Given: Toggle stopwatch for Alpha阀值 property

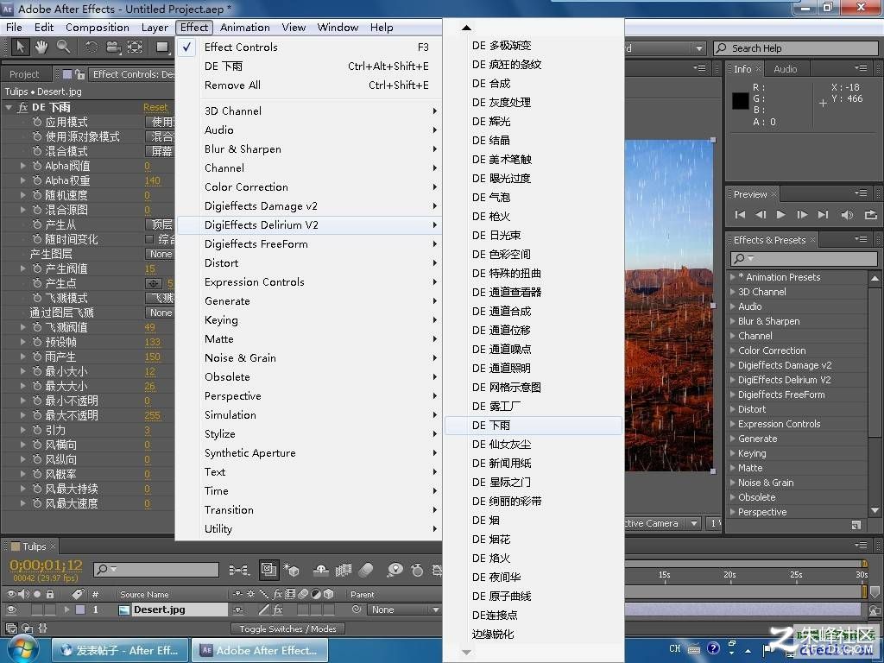Looking at the screenshot, I should [x=37, y=166].
